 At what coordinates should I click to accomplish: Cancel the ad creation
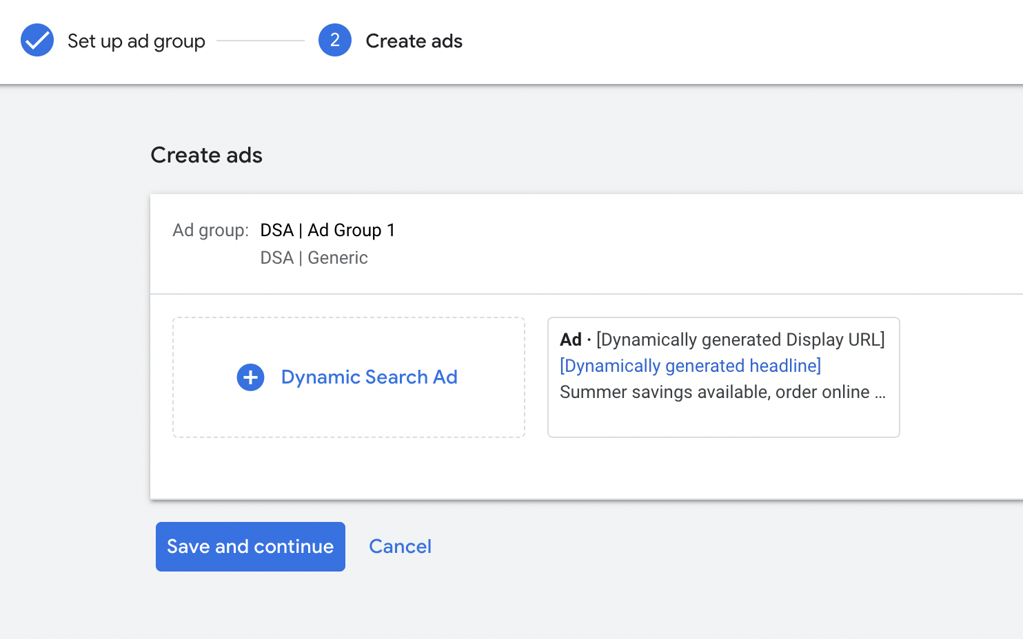click(400, 547)
